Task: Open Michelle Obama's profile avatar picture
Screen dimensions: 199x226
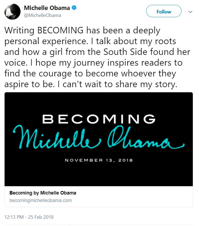Action: (12, 12)
